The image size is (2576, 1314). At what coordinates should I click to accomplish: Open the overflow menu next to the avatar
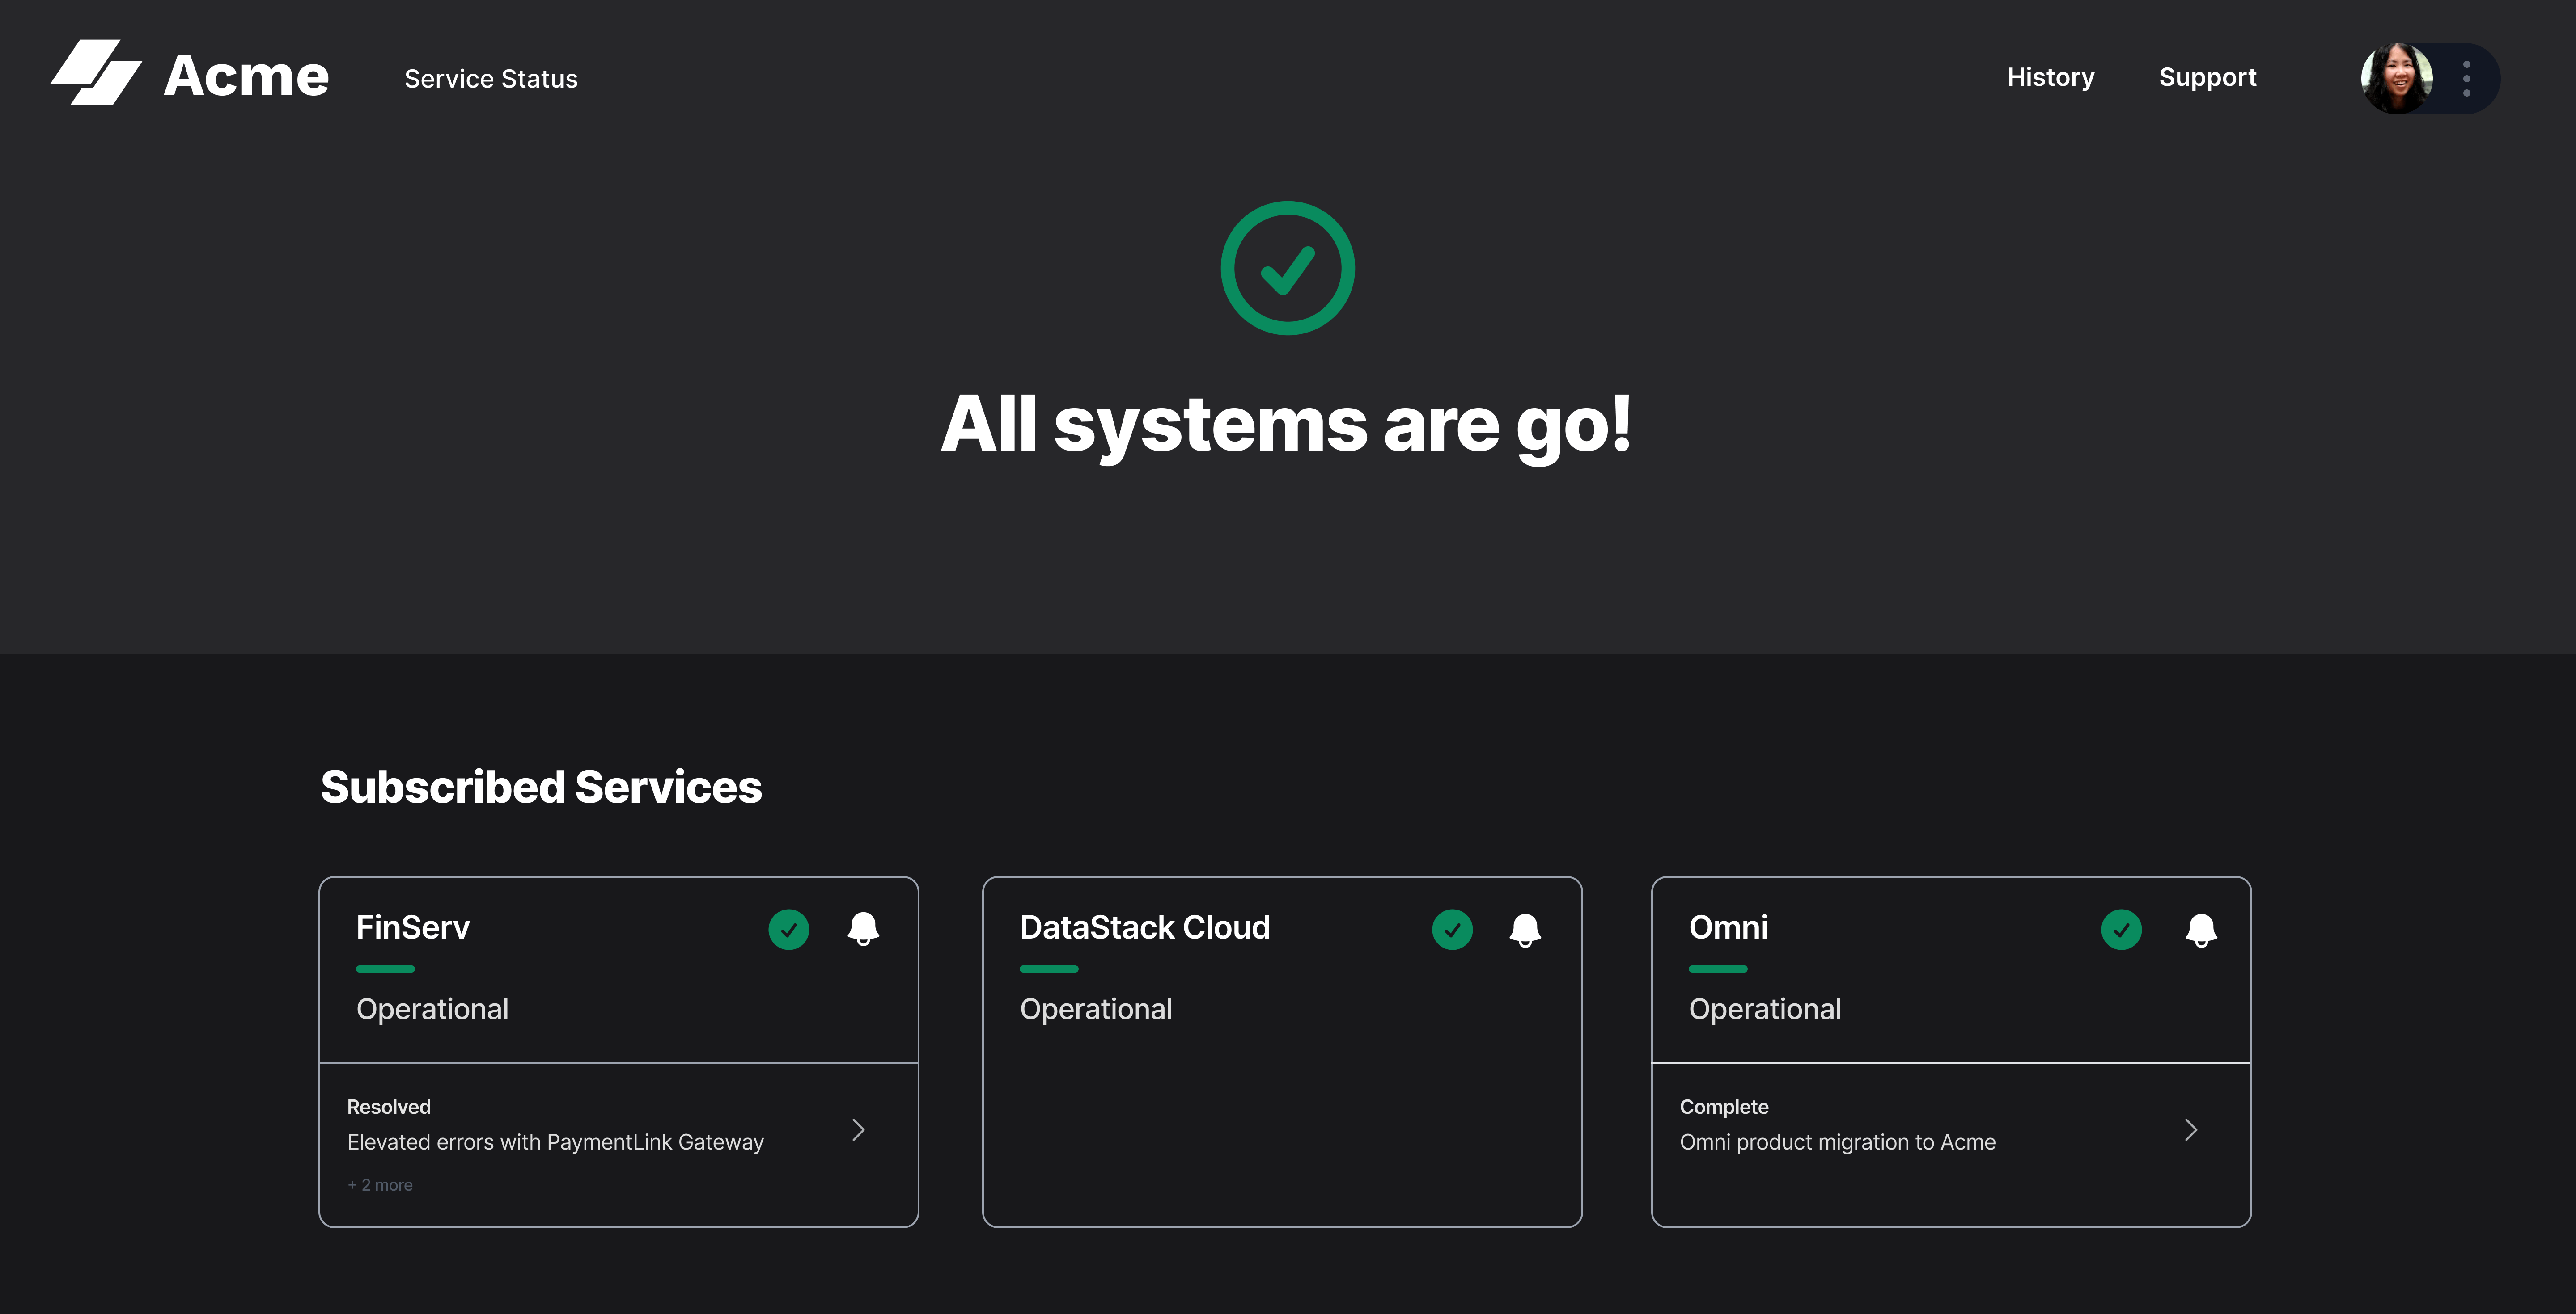2465,78
